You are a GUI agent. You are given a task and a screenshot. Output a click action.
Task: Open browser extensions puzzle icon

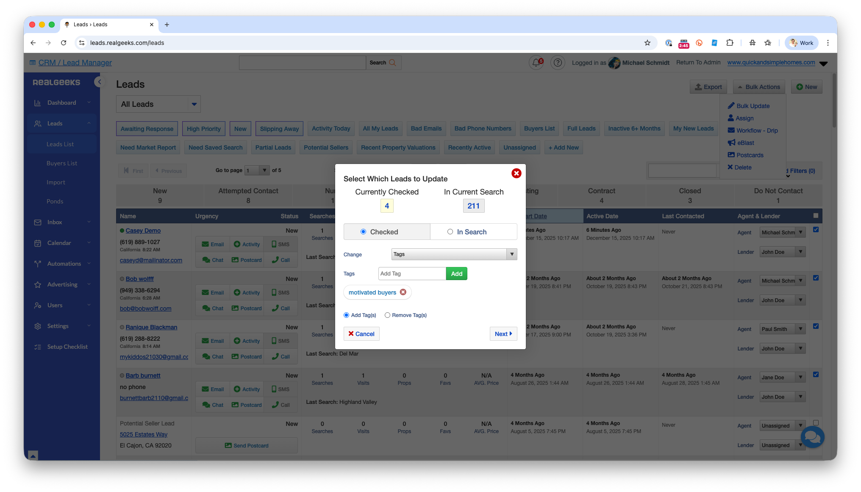(x=730, y=43)
